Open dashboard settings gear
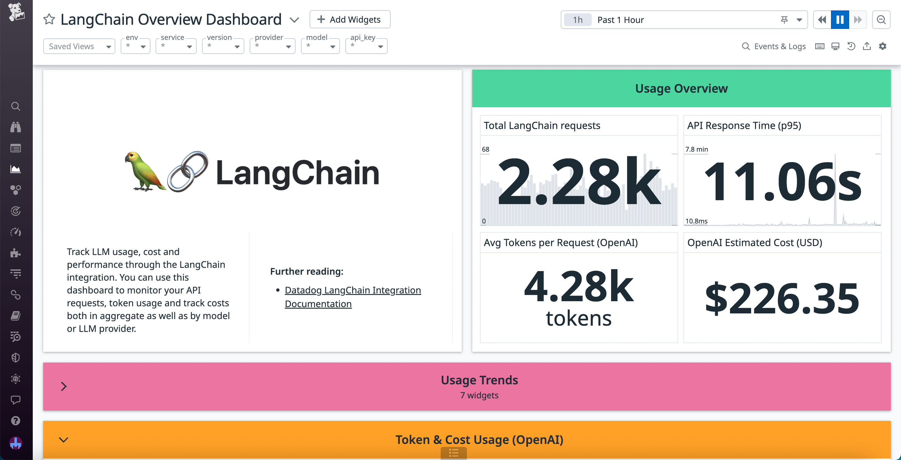901x460 pixels. [x=883, y=46]
